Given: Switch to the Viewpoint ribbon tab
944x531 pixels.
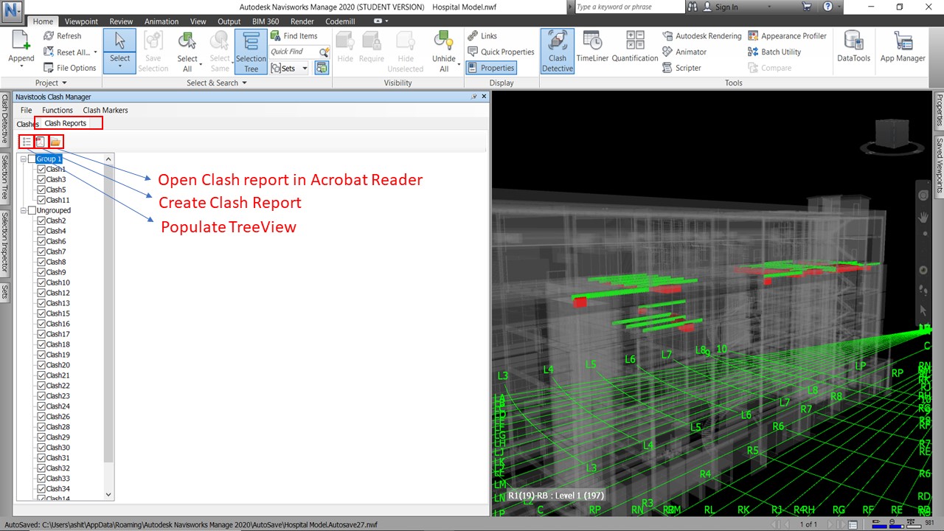Looking at the screenshot, I should 81,21.
